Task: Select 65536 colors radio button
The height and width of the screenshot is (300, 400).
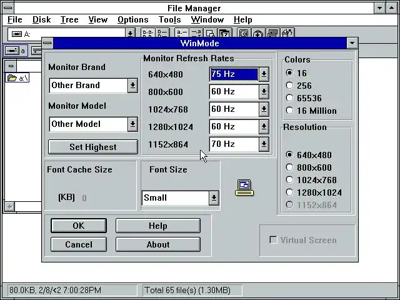Action: [289, 98]
